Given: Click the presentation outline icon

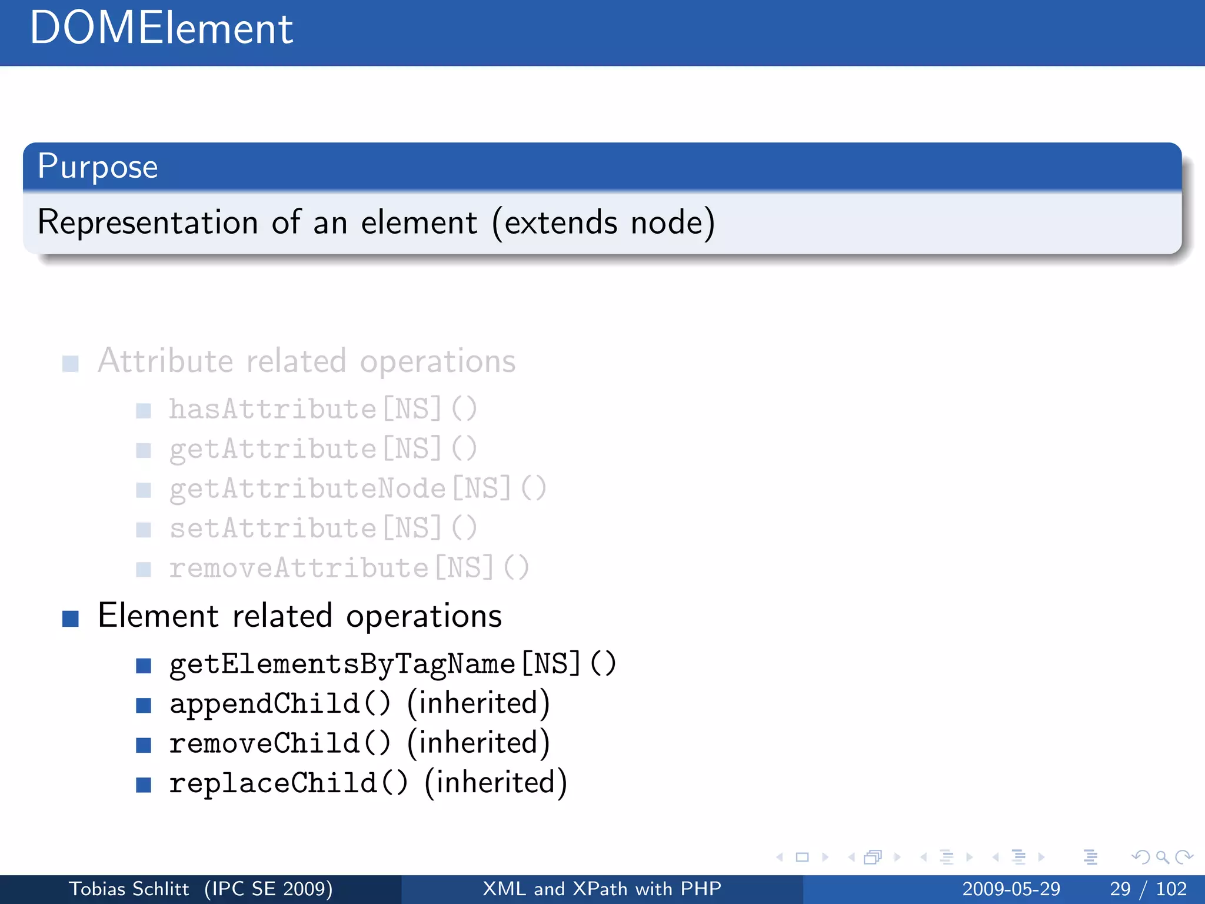Looking at the screenshot, I should coord(1090,858).
